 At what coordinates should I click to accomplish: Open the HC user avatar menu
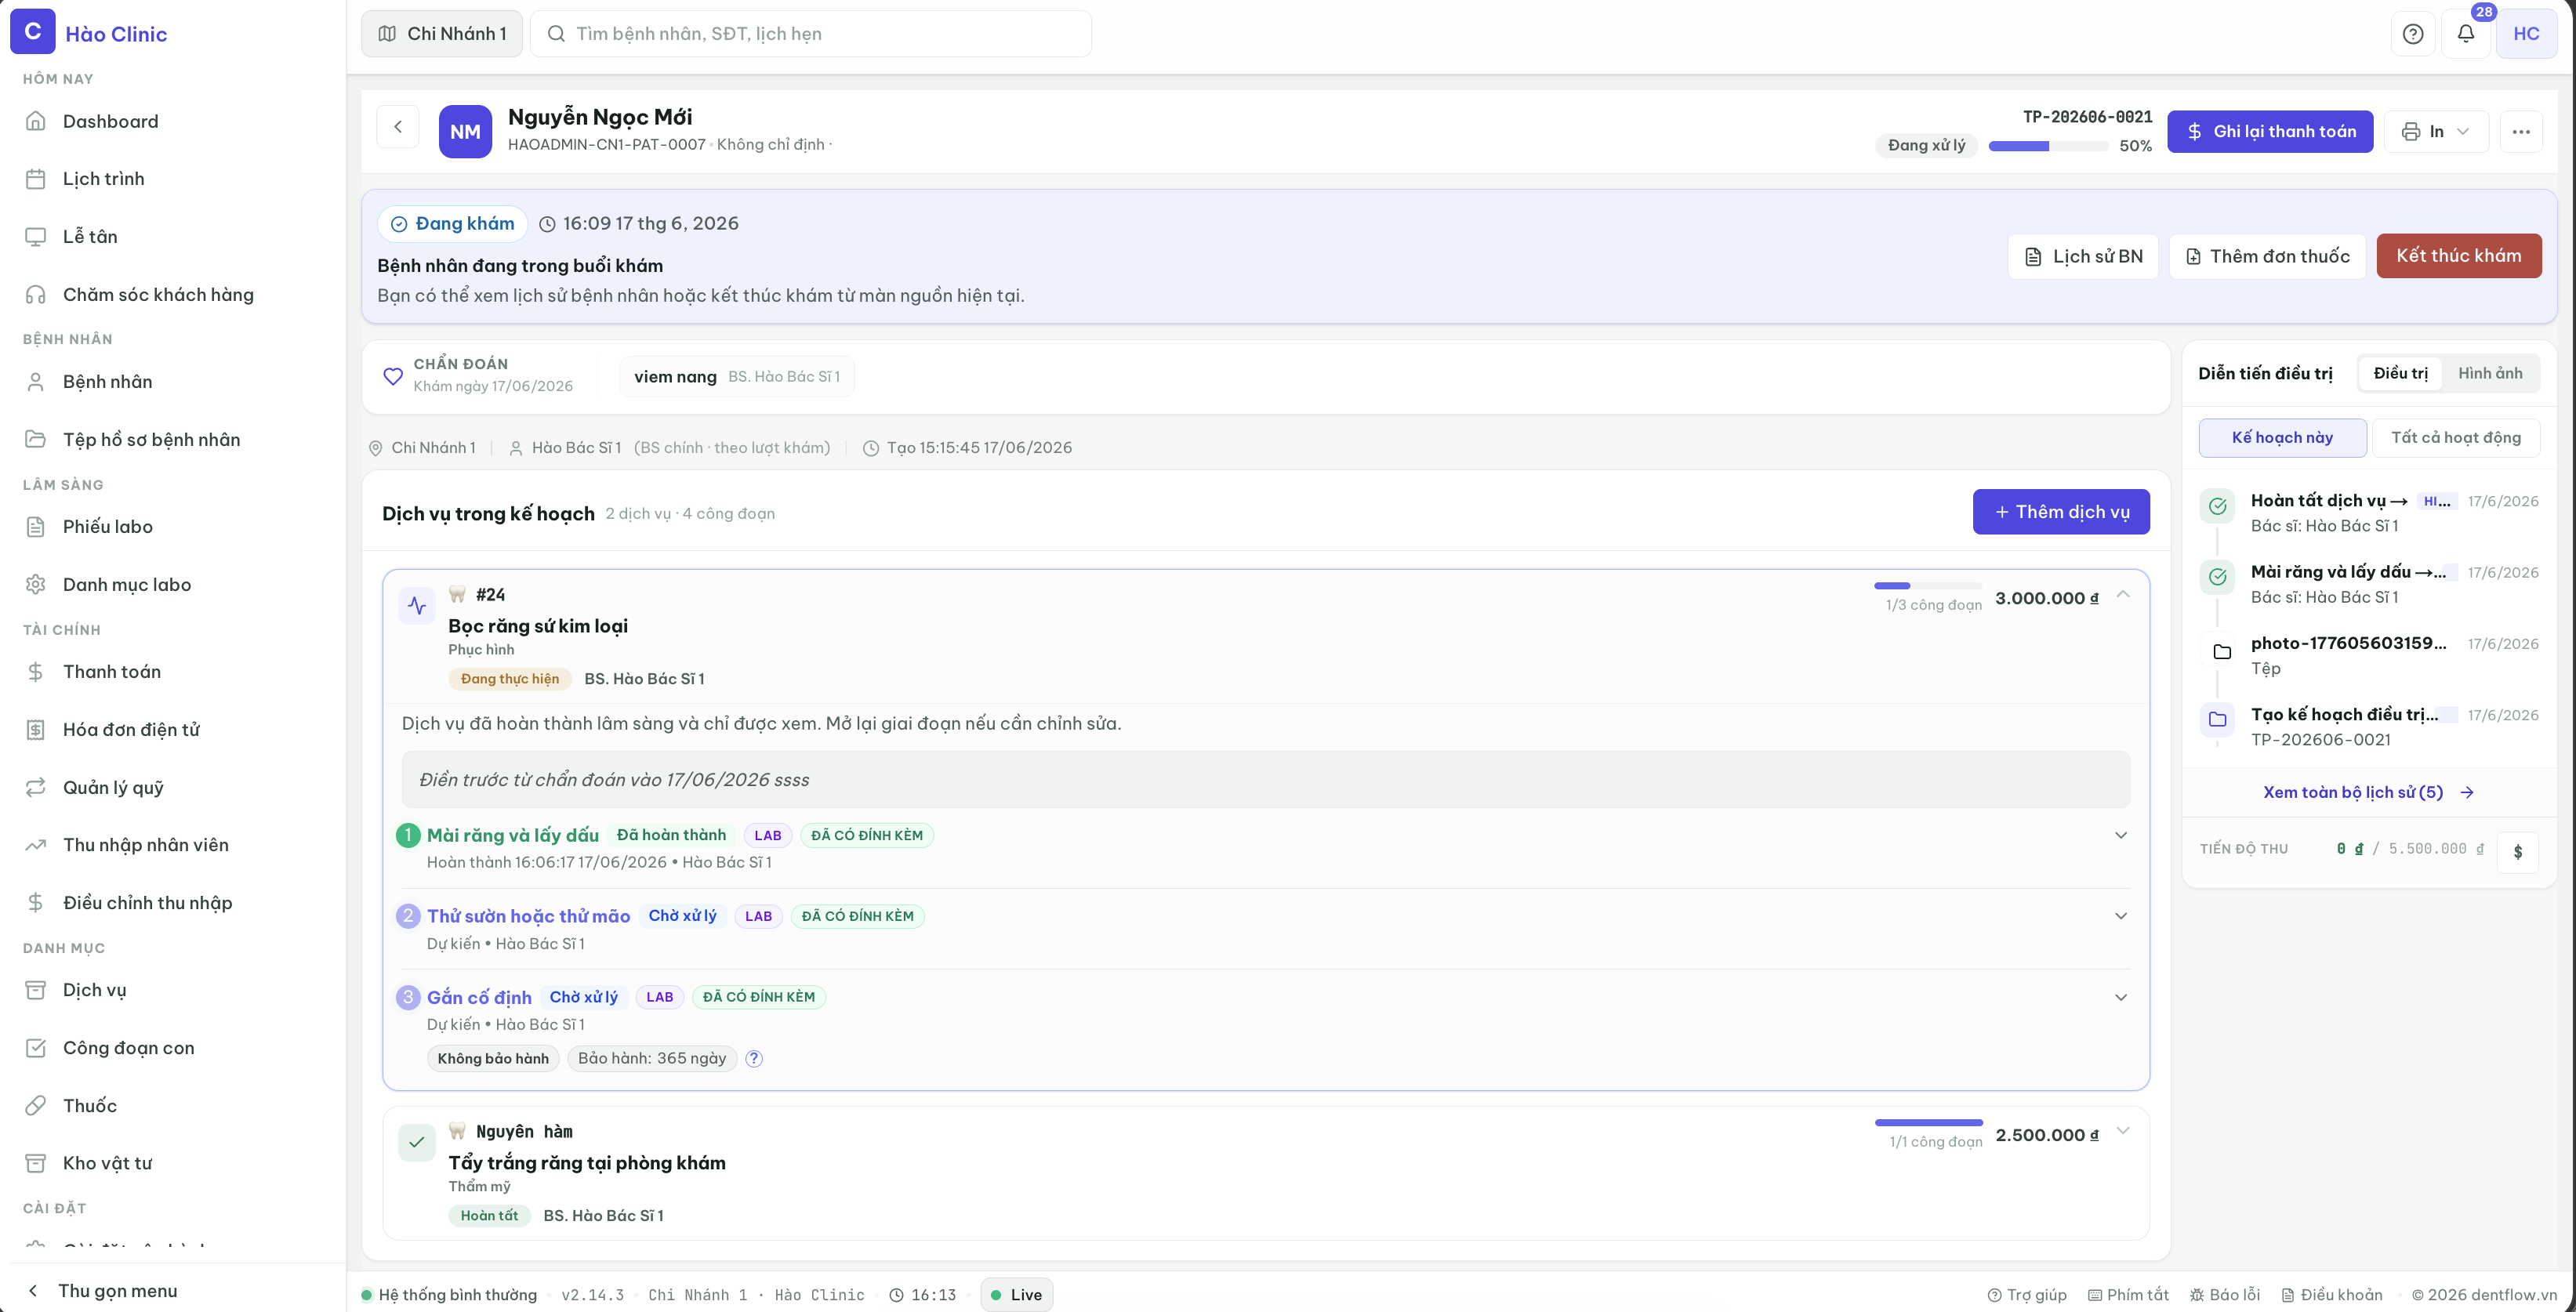point(2526,34)
